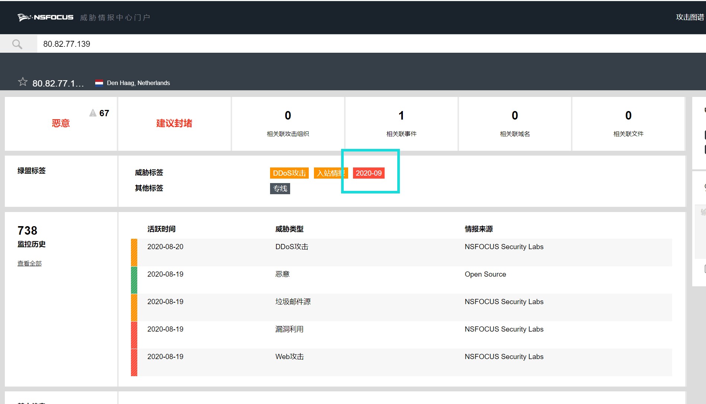Open 攻击图谱 in the top navigation
Viewport: 706px width, 404px height.
pyautogui.click(x=689, y=17)
